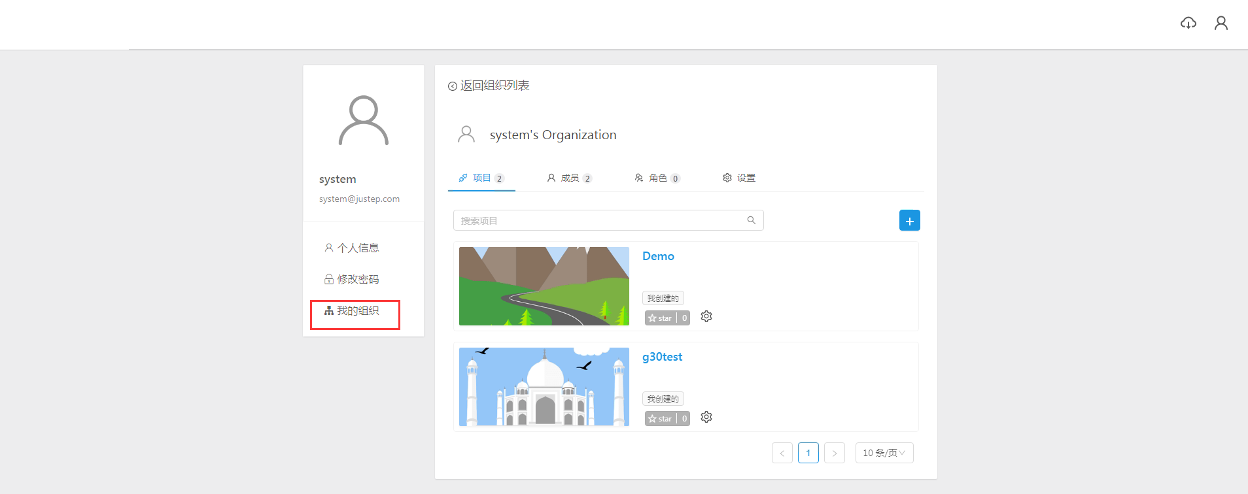This screenshot has width=1248, height=494.
Task: Open settings gear for Demo project
Action: tap(706, 316)
